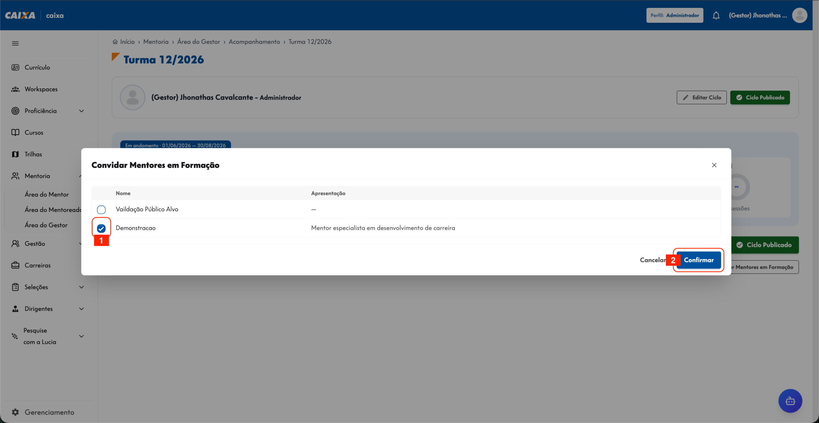
Task: Check the Vaildação Público Alvo checkbox
Action: click(x=101, y=210)
